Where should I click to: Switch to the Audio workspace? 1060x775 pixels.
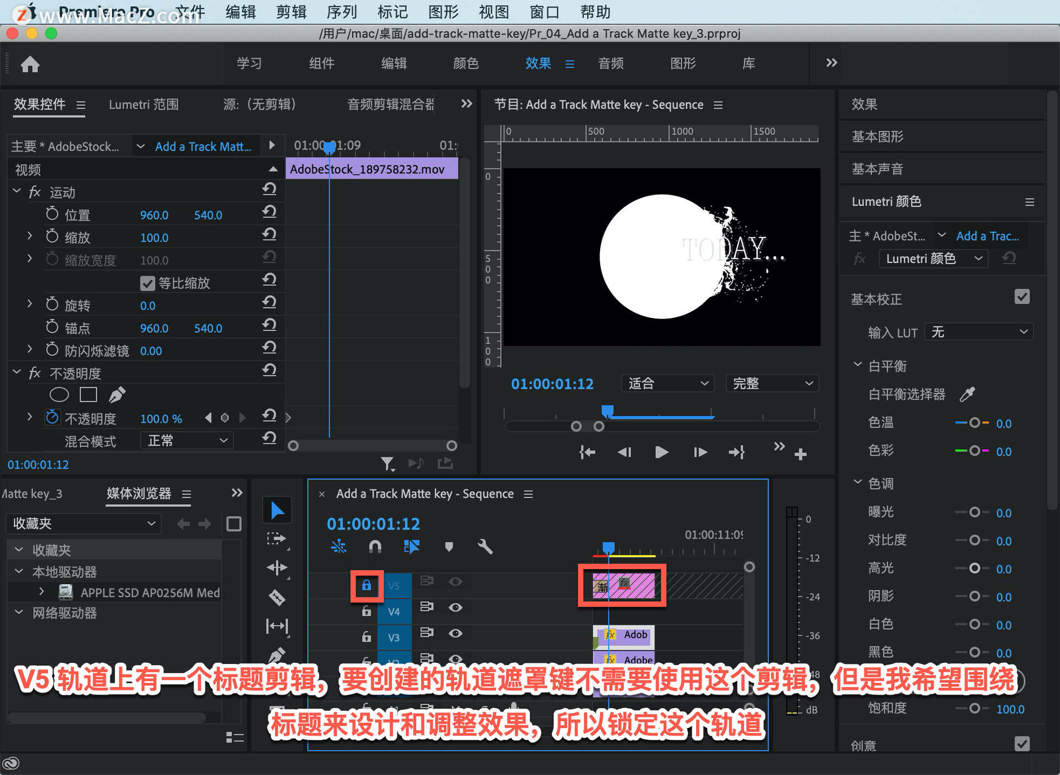coord(611,63)
